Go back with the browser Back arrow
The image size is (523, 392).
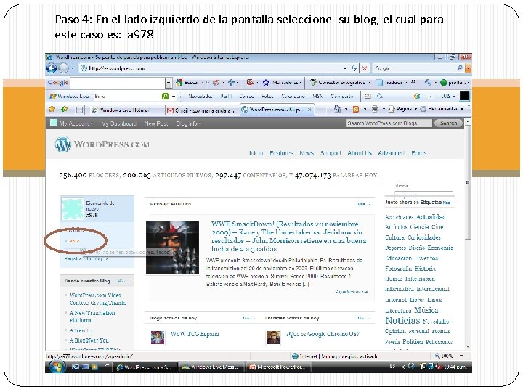52,68
